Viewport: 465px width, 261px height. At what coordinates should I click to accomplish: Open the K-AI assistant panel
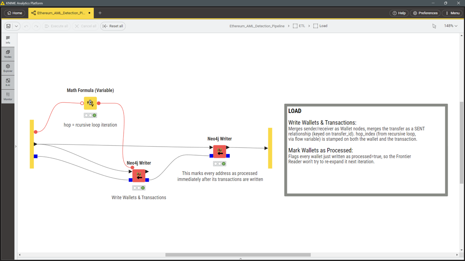(x=8, y=82)
